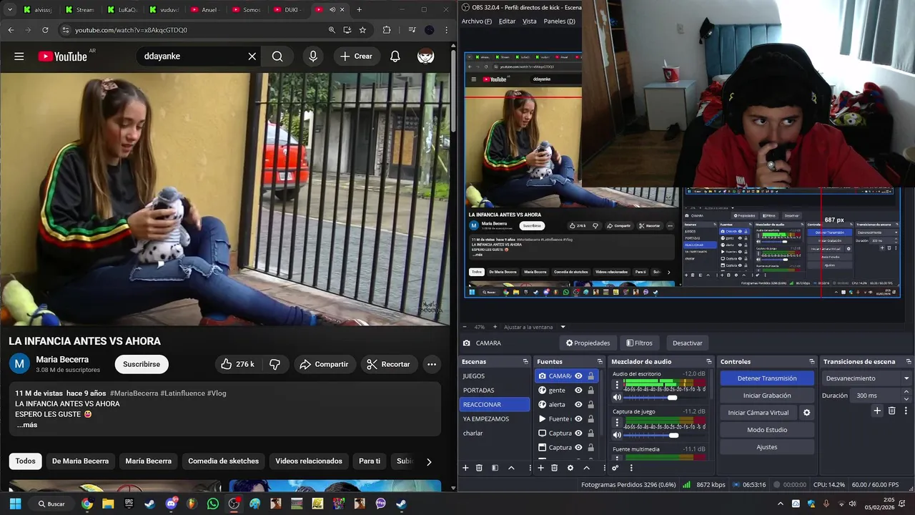Unlock the CAMARA source
Viewport: 915px width, 515px height.
tap(590, 376)
